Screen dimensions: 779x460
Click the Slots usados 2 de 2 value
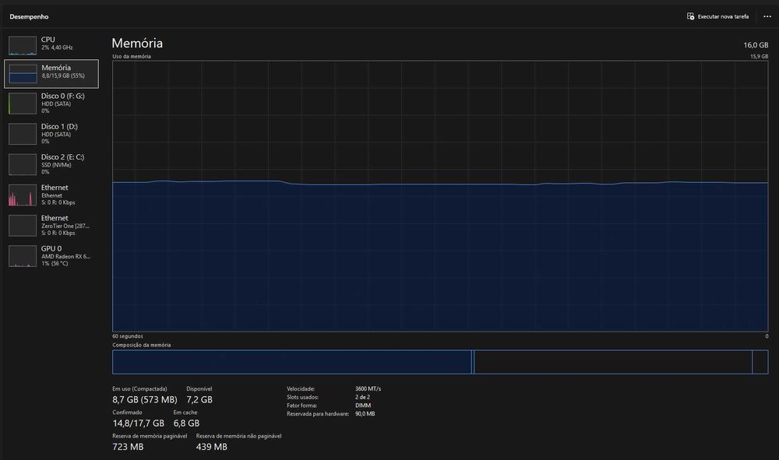[362, 397]
